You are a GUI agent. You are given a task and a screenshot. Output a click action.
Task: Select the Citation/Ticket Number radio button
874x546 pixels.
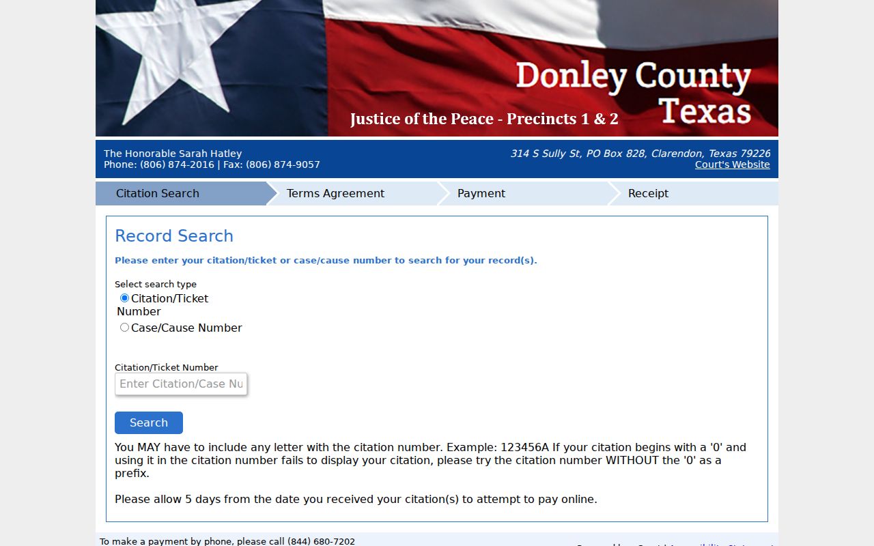coord(124,298)
